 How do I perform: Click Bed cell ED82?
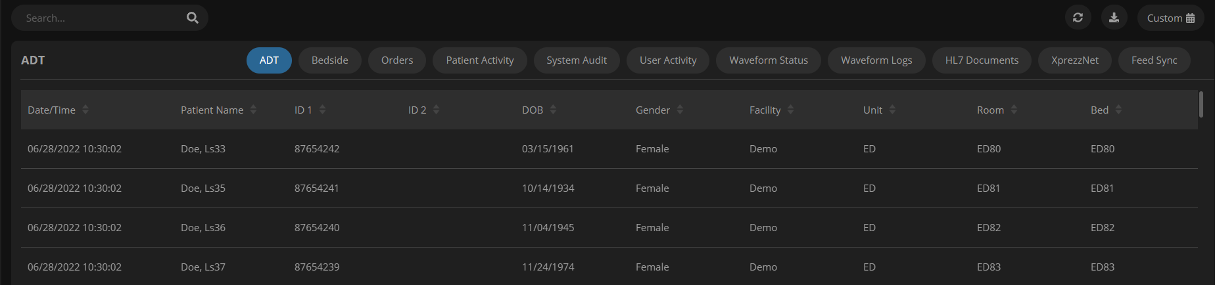click(x=1103, y=228)
